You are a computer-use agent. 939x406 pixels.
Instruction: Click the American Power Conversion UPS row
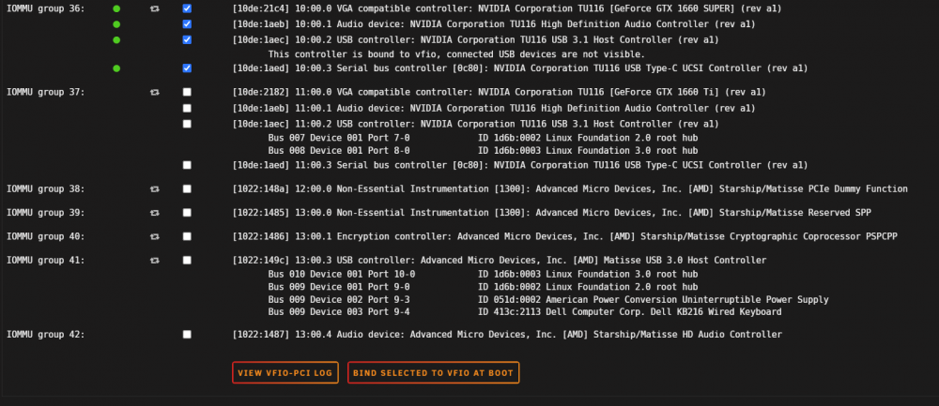point(548,299)
